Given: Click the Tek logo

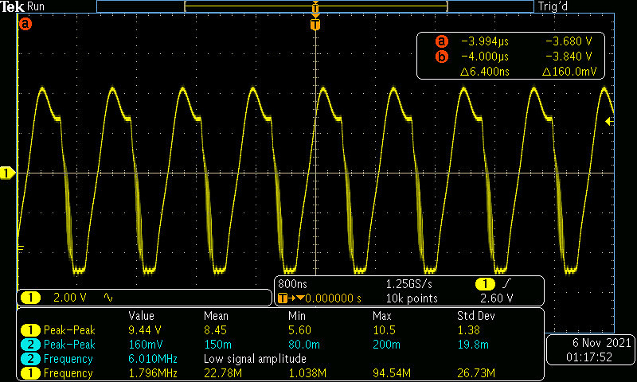Looking at the screenshot, I should click(13, 6).
